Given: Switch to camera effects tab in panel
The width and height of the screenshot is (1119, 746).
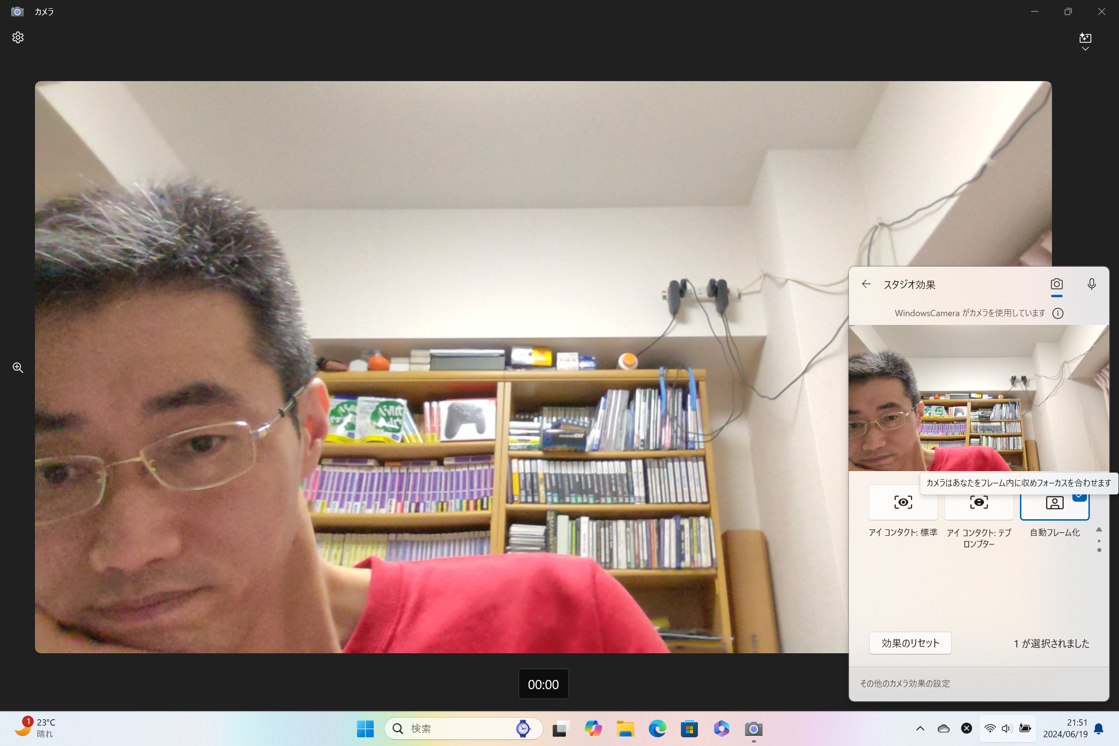Looking at the screenshot, I should (x=1056, y=285).
